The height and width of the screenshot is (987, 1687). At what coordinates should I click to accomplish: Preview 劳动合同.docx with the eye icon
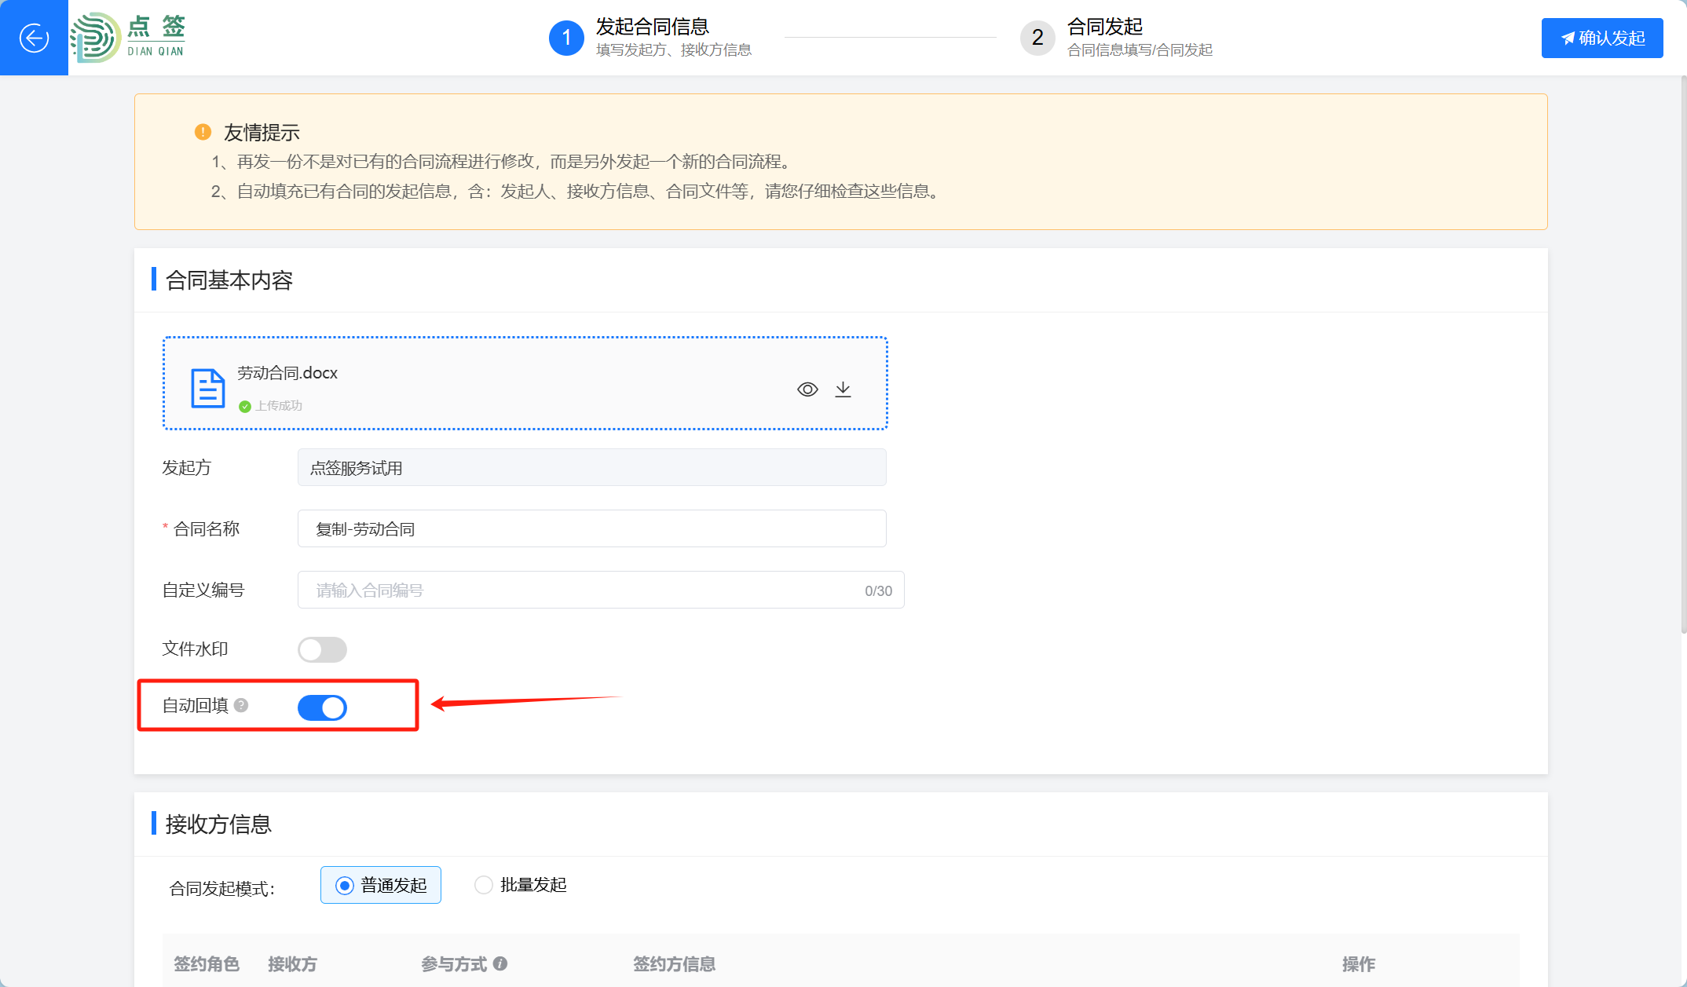(807, 389)
